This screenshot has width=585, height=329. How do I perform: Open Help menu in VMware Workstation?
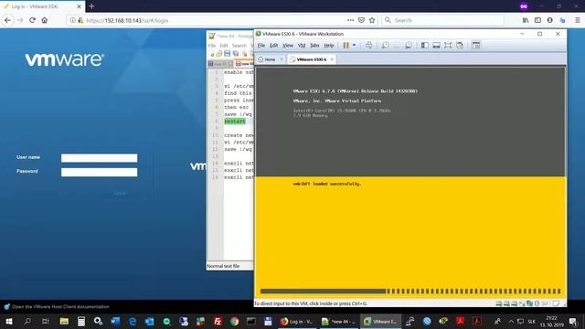point(329,45)
